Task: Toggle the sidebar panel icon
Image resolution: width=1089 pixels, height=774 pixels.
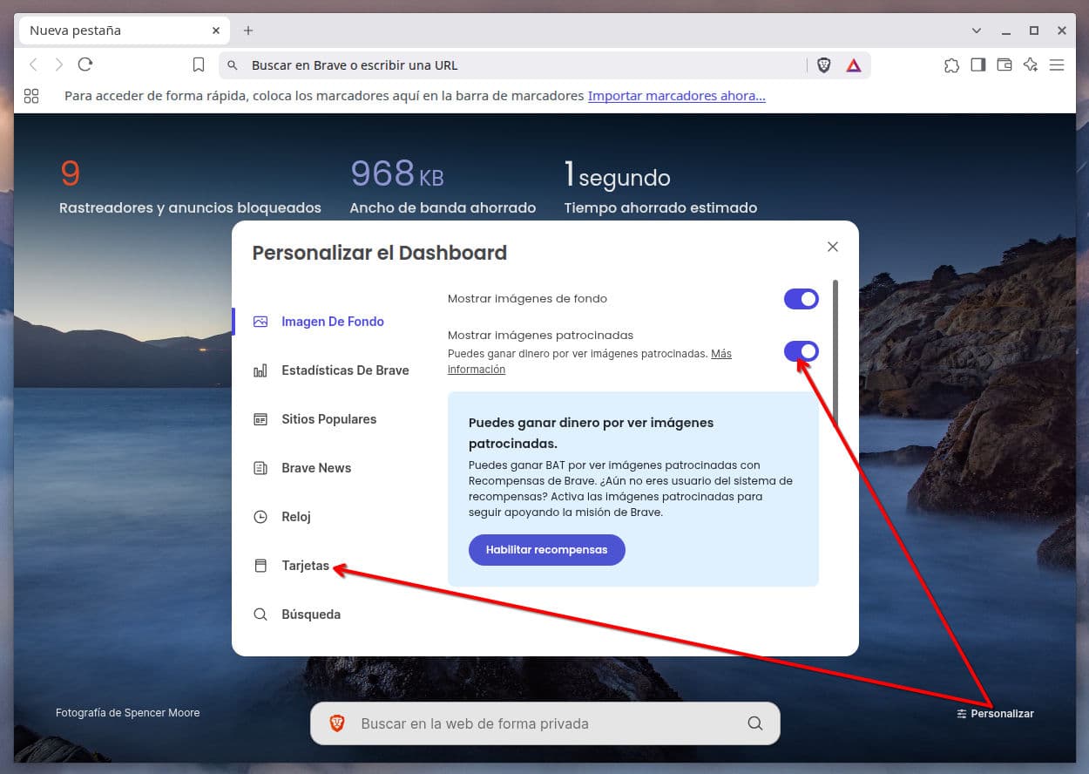Action: (x=978, y=64)
